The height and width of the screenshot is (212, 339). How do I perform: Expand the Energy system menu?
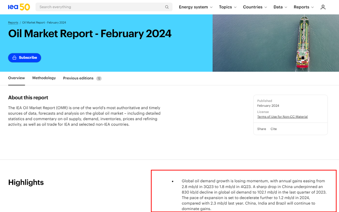(195, 7)
